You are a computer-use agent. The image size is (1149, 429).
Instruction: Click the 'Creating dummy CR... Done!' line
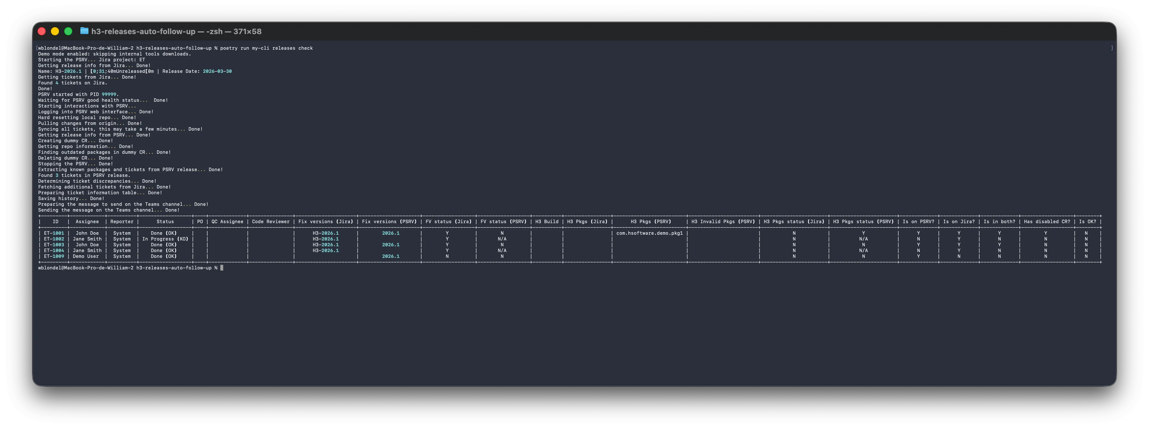(75, 141)
